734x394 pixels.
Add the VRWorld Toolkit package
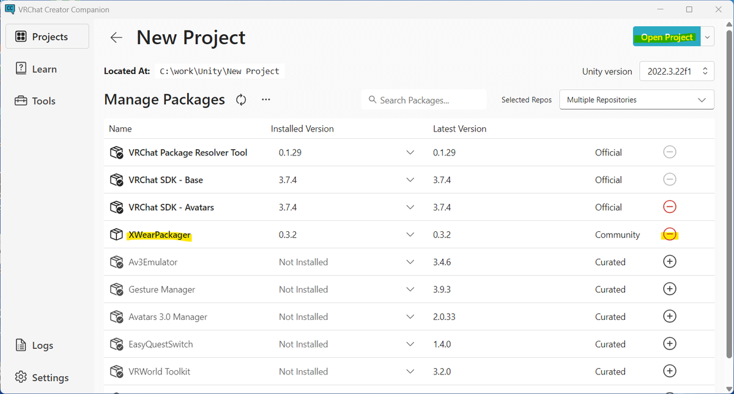point(670,371)
